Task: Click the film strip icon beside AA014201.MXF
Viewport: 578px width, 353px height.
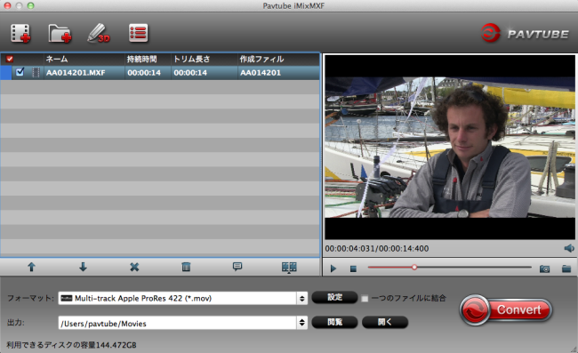Action: tap(36, 72)
